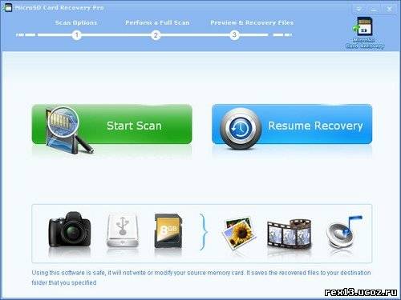Select the Perform a Full Scan step
The width and height of the screenshot is (401, 300).
point(157,22)
